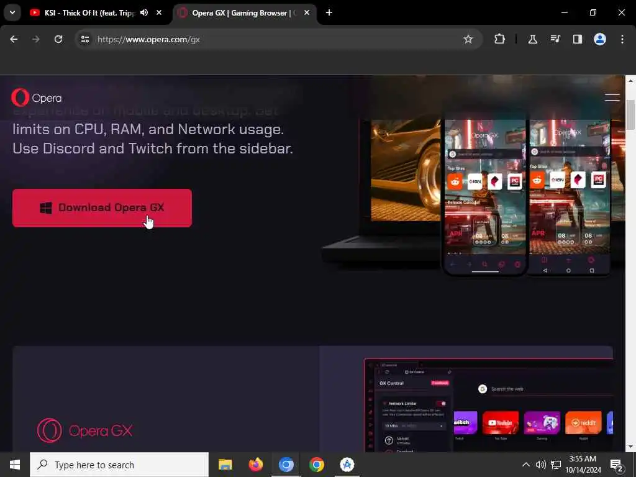Expand the tab search dropdown arrow
The width and height of the screenshot is (636, 477).
point(12,12)
